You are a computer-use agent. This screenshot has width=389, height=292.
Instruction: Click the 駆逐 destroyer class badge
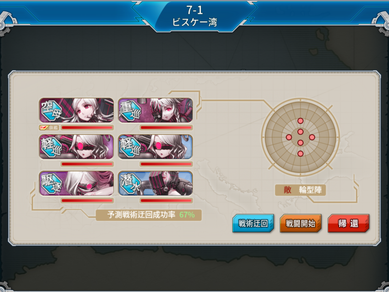[x=51, y=183]
